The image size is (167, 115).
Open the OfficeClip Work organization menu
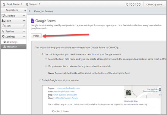tap(154, 5)
